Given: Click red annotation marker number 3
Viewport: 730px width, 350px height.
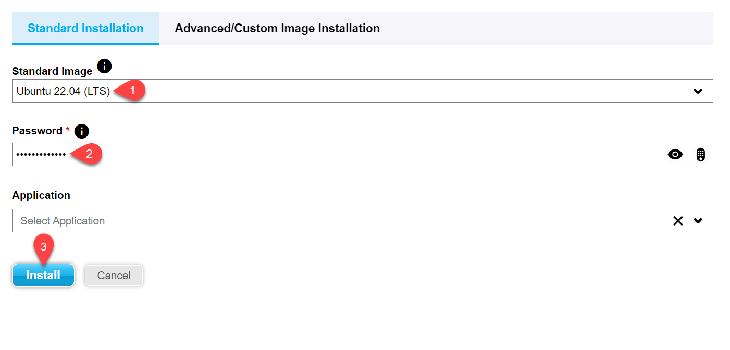Looking at the screenshot, I should (x=44, y=247).
